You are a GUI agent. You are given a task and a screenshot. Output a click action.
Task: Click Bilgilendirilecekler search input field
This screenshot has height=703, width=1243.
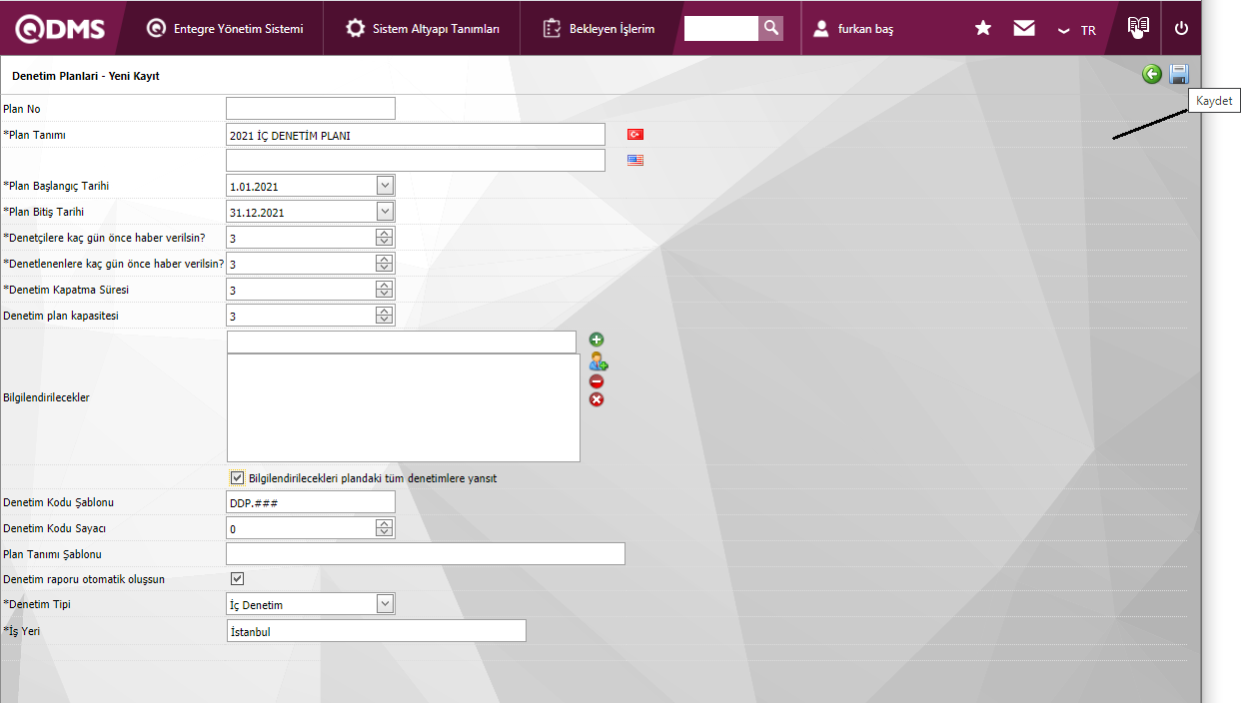402,342
